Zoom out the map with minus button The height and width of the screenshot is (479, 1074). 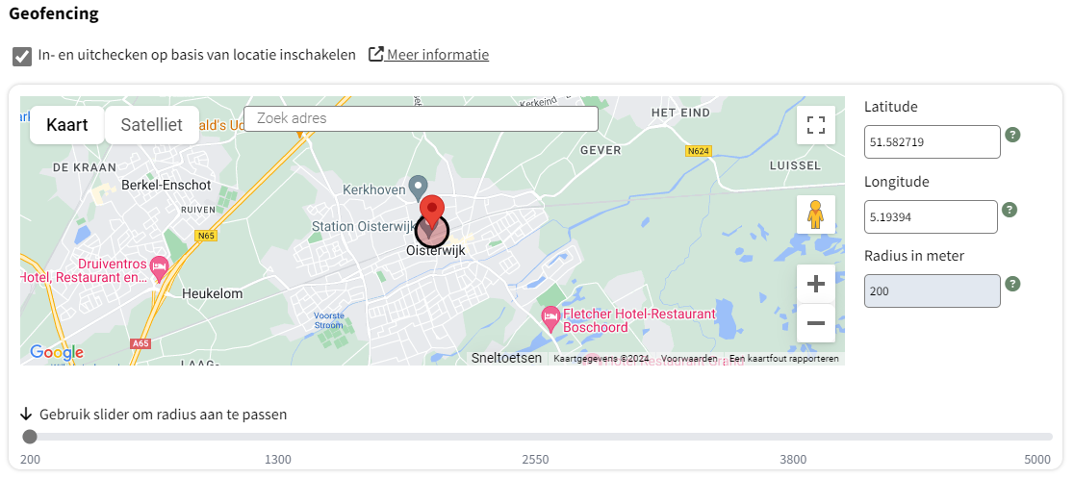pyautogui.click(x=816, y=323)
